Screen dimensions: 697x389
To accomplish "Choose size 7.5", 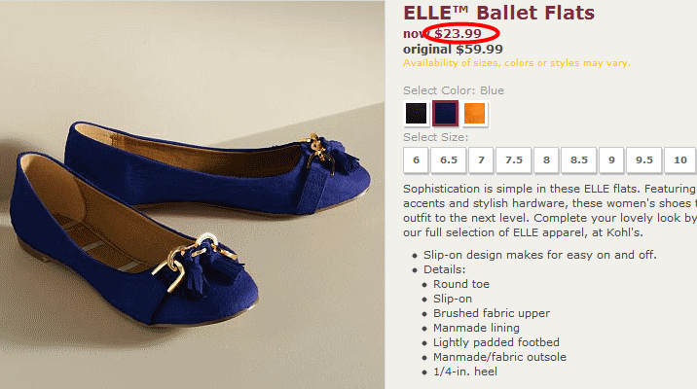I will [513, 159].
